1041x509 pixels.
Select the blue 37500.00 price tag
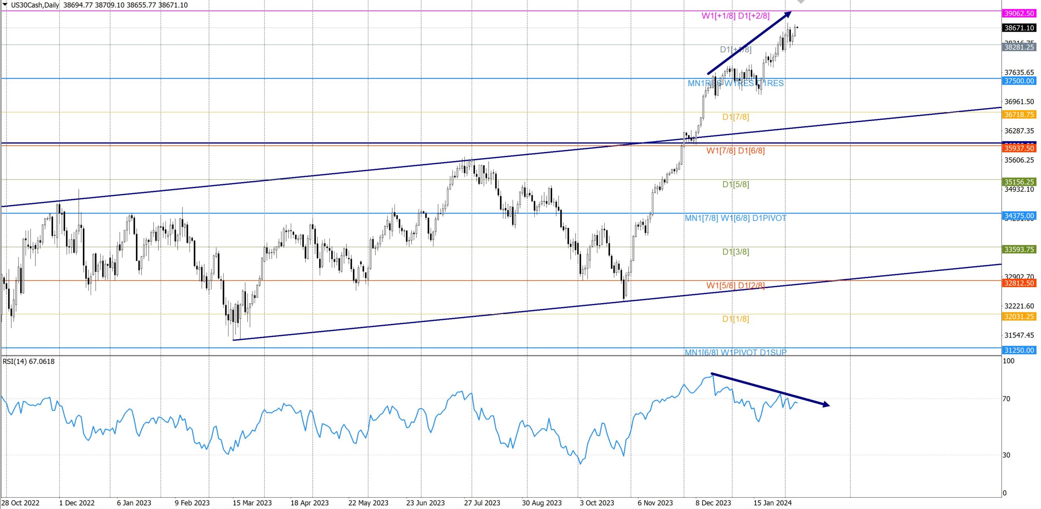(1019, 81)
